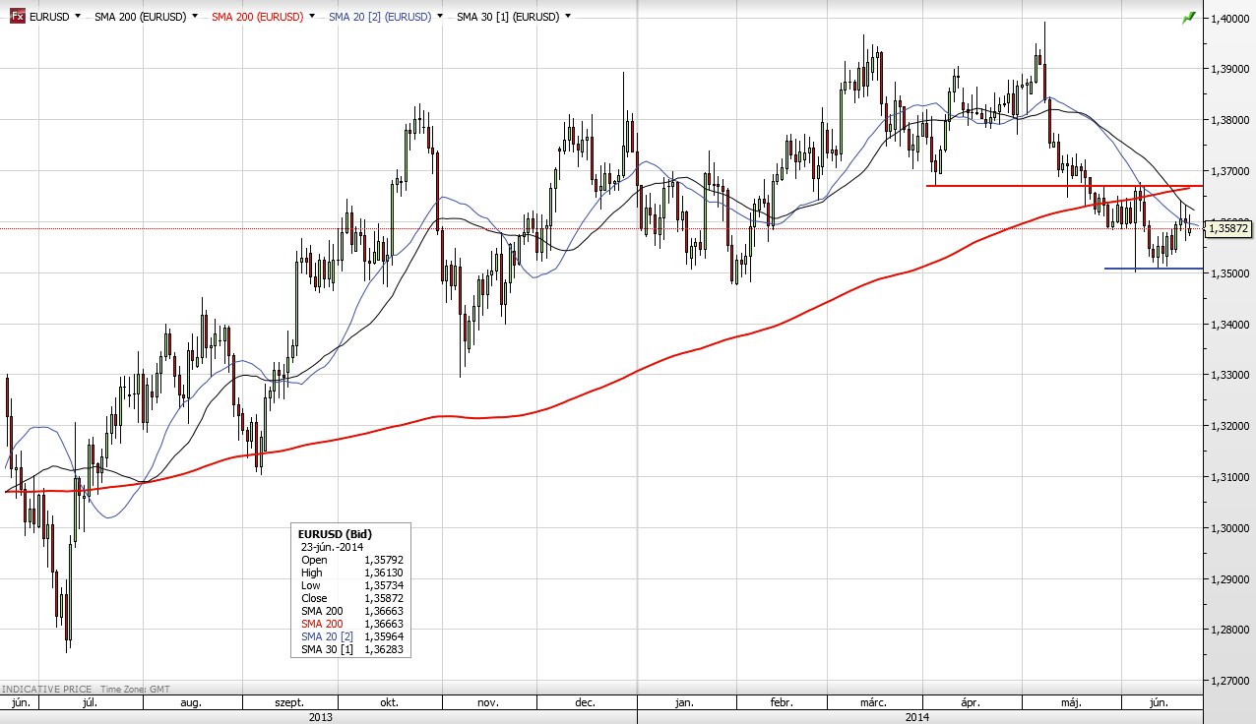Image resolution: width=1256 pixels, height=724 pixels.
Task: Click the Close 1,35872 row
Action: [352, 598]
